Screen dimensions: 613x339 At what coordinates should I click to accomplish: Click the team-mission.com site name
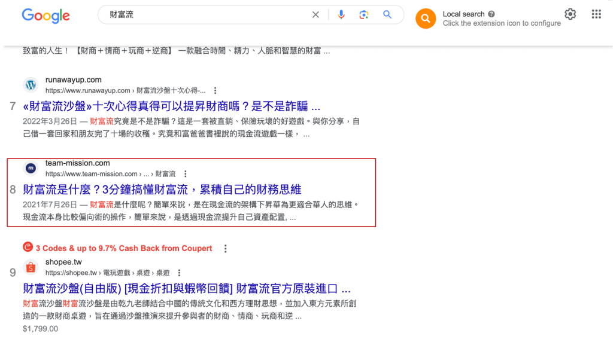[x=77, y=163]
